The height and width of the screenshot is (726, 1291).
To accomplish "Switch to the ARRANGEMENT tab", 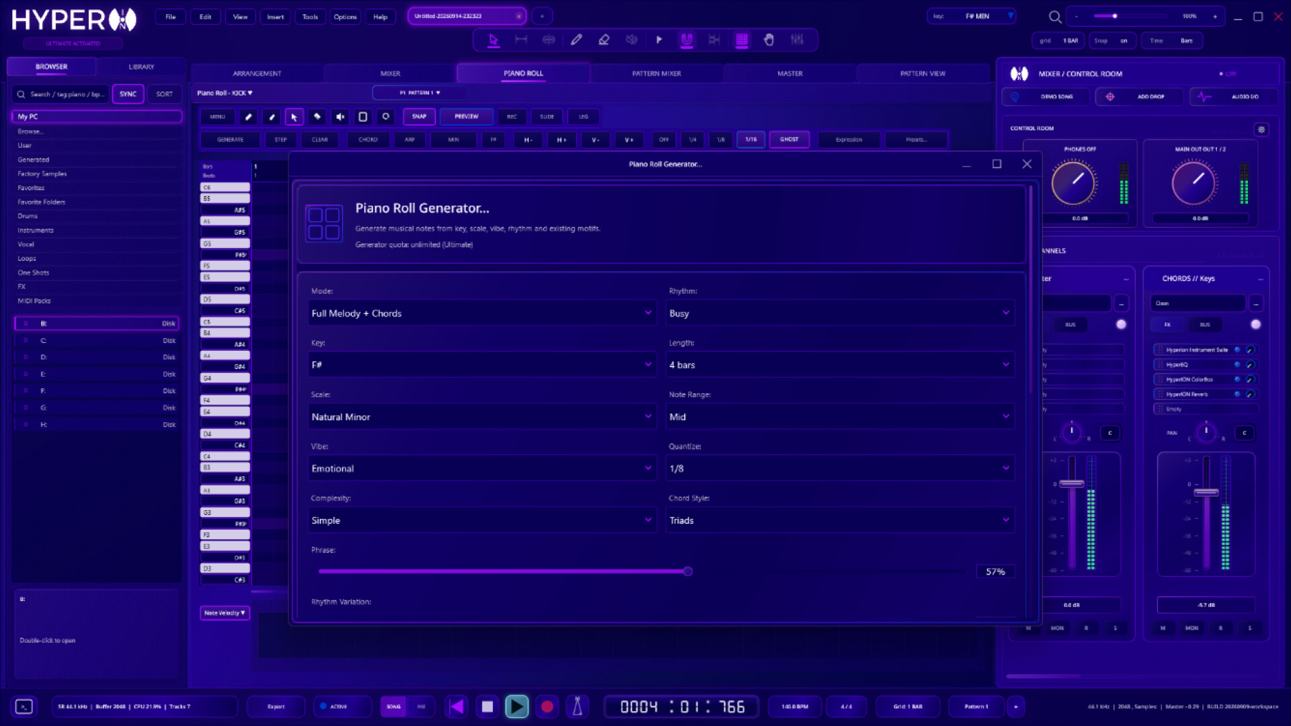I will (257, 73).
